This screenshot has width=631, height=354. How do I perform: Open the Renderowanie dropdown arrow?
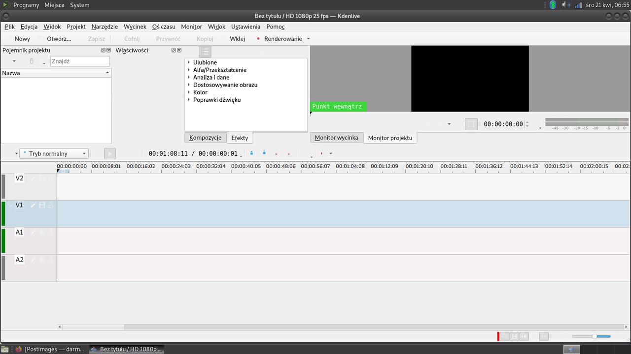click(x=309, y=39)
